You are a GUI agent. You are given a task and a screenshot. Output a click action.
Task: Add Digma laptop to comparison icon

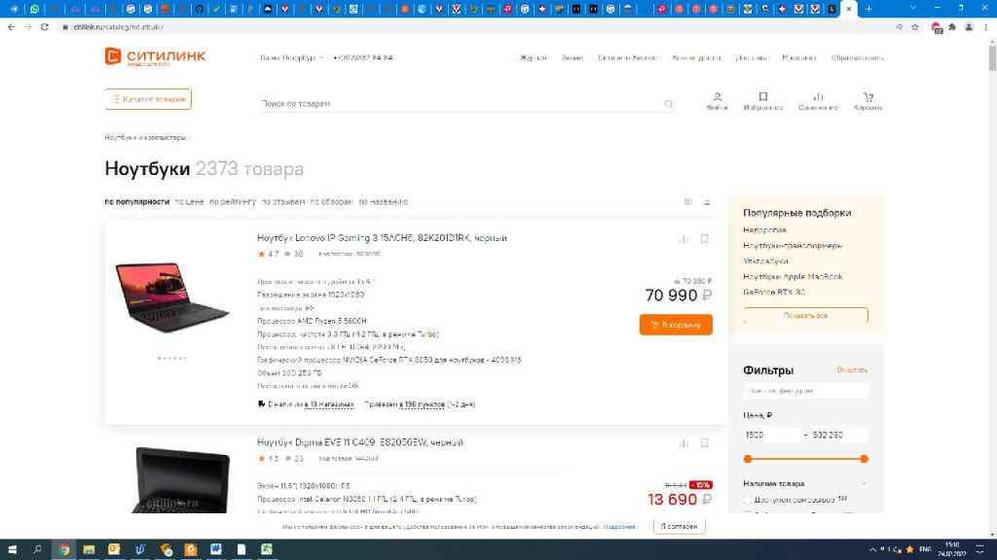point(683,443)
